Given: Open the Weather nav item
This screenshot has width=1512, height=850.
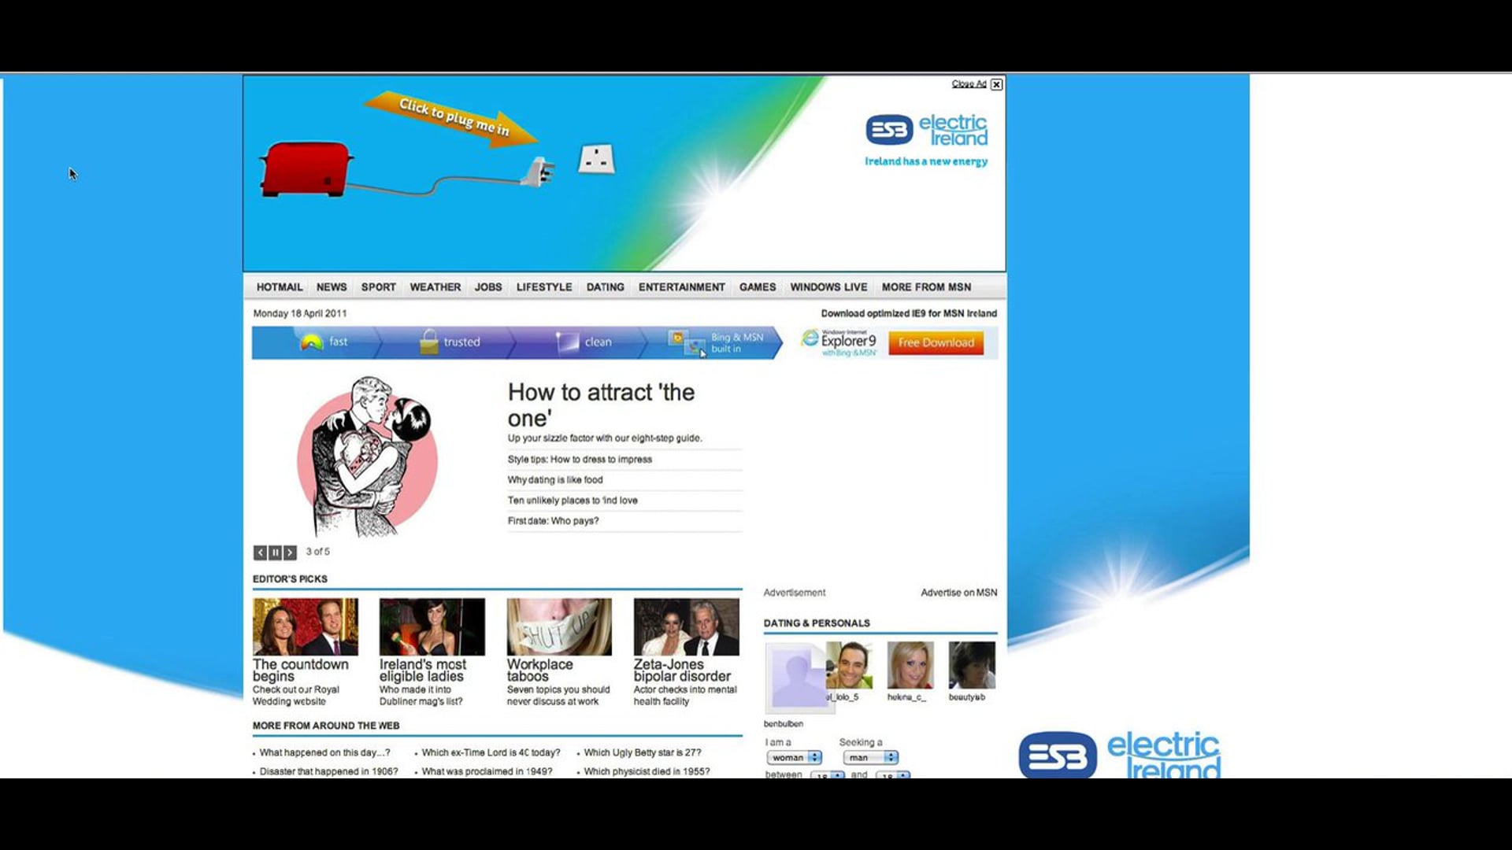Looking at the screenshot, I should (435, 287).
